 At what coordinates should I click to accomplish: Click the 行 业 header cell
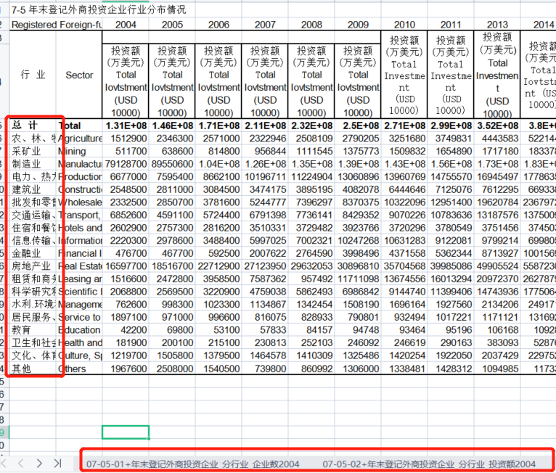33,75
